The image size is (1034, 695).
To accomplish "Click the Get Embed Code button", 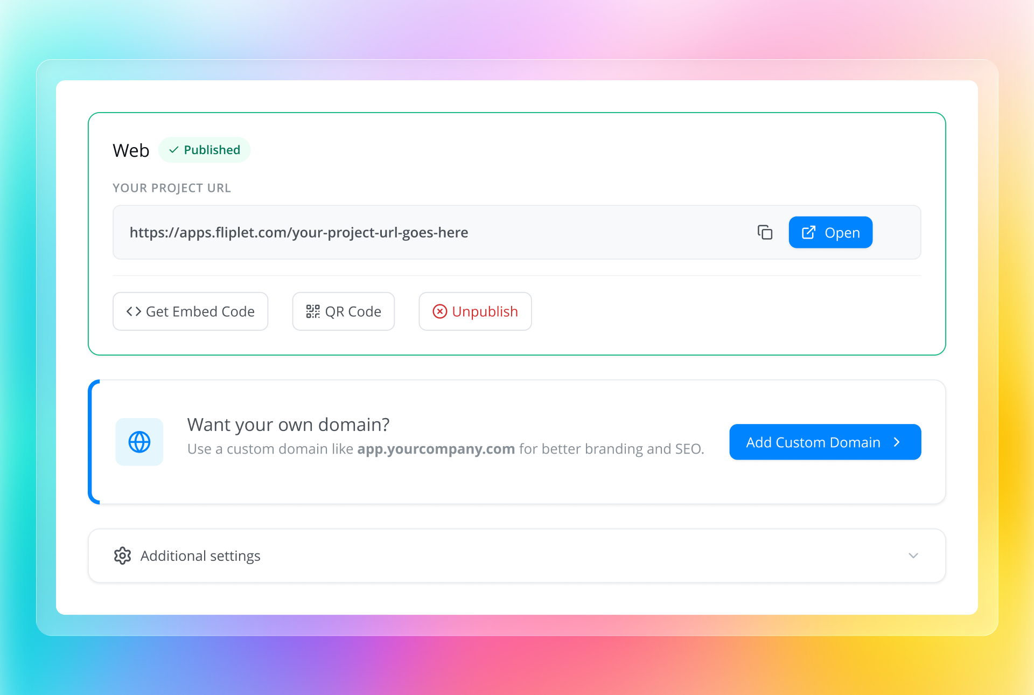I will point(190,311).
